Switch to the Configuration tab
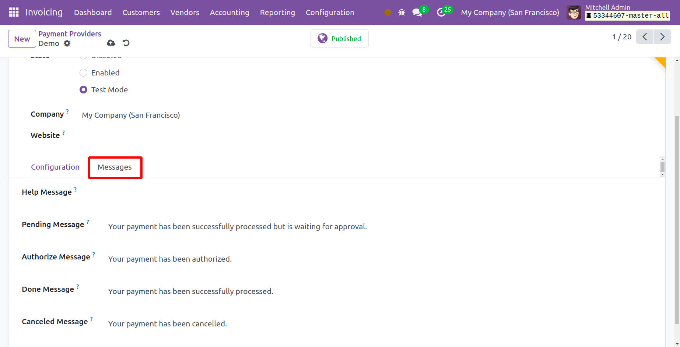Image resolution: width=680 pixels, height=347 pixels. [x=55, y=167]
